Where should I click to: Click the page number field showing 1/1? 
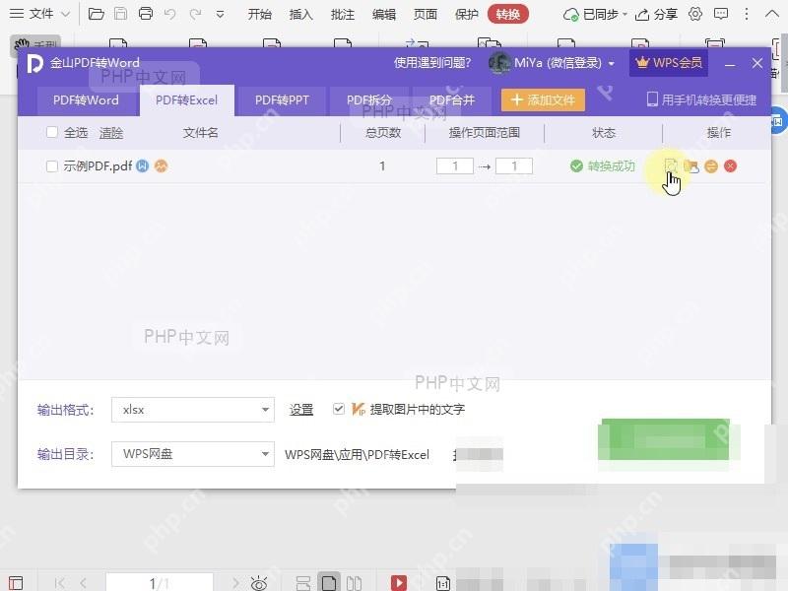pyautogui.click(x=160, y=582)
